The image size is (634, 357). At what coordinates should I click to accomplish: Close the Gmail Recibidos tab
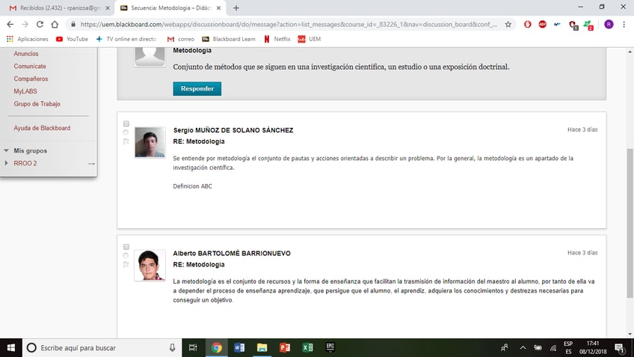click(108, 8)
